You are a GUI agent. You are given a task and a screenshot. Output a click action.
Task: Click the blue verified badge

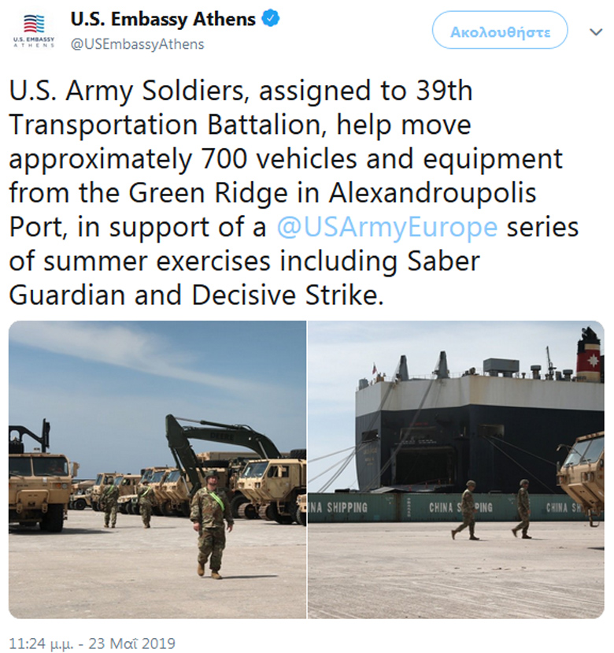click(x=270, y=19)
